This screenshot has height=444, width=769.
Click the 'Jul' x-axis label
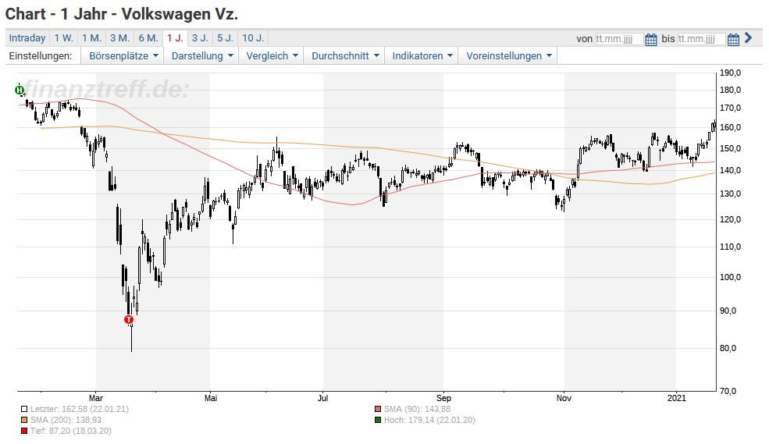(322, 398)
